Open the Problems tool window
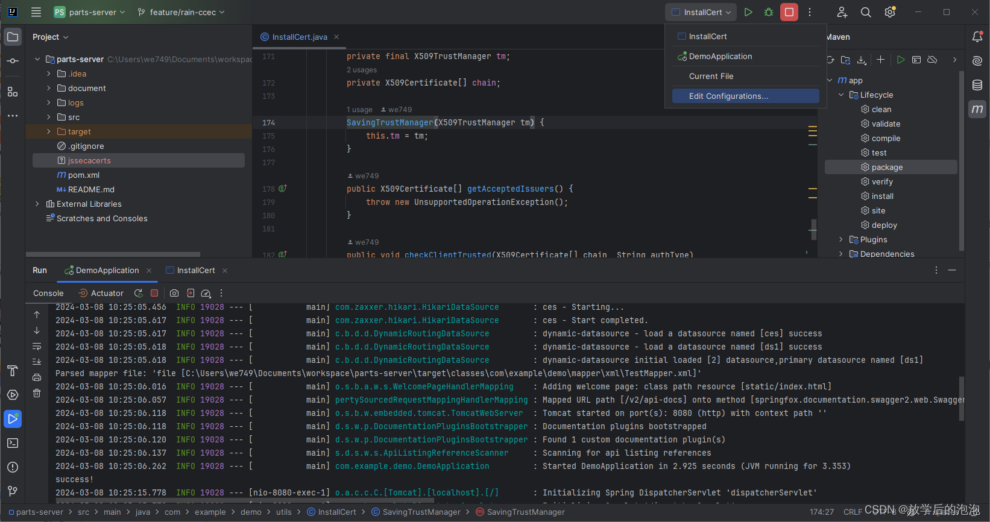This screenshot has width=990, height=522. [13, 467]
